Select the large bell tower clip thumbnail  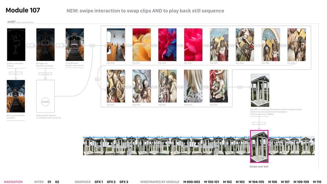point(260,90)
